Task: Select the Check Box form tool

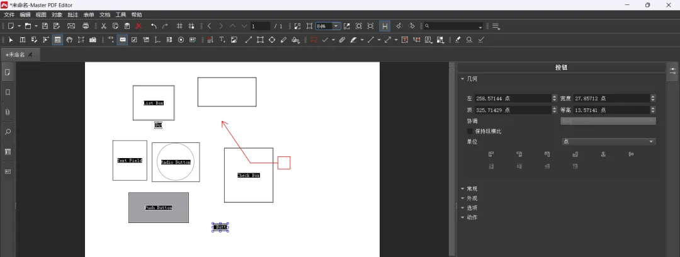Action: 134,40
